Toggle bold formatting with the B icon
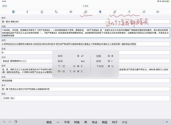Viewport: 171px width, 125px height. pyautogui.click(x=13, y=12)
